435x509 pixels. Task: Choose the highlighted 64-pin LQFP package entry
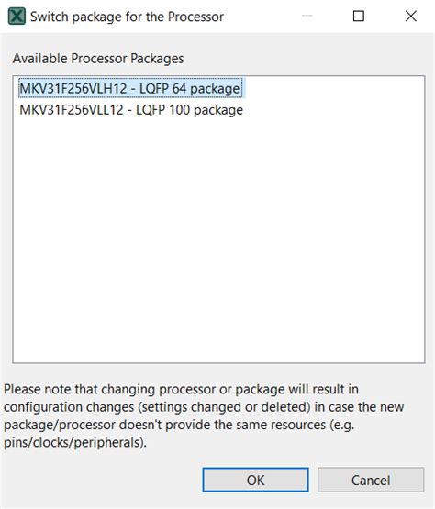coord(130,89)
